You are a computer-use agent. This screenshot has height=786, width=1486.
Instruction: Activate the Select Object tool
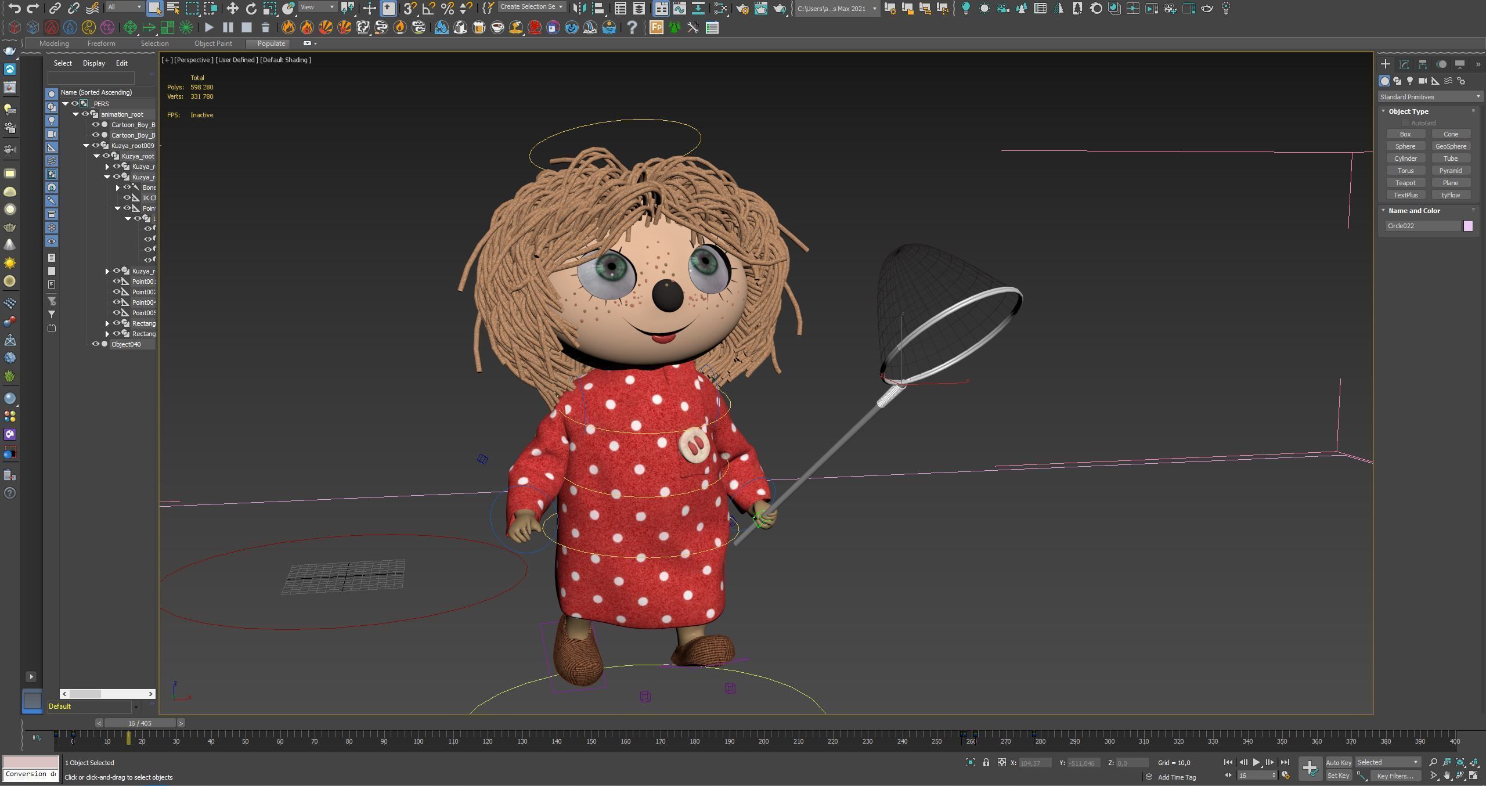pyautogui.click(x=154, y=8)
